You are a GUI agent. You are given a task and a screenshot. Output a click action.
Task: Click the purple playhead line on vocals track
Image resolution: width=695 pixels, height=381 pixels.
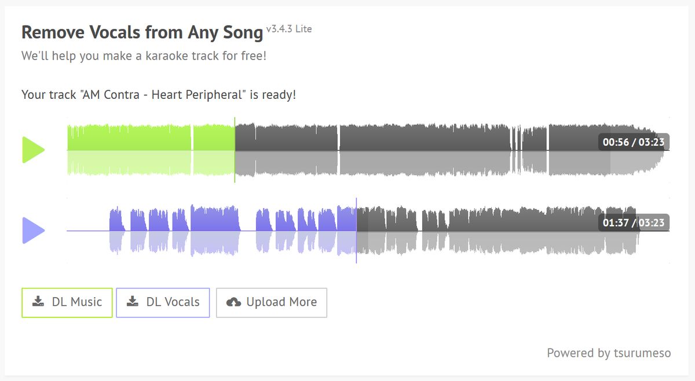coord(356,231)
